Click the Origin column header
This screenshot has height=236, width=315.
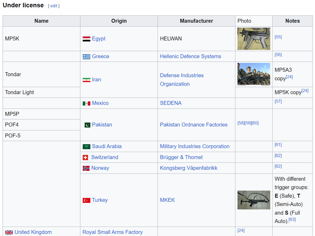pyautogui.click(x=119, y=21)
